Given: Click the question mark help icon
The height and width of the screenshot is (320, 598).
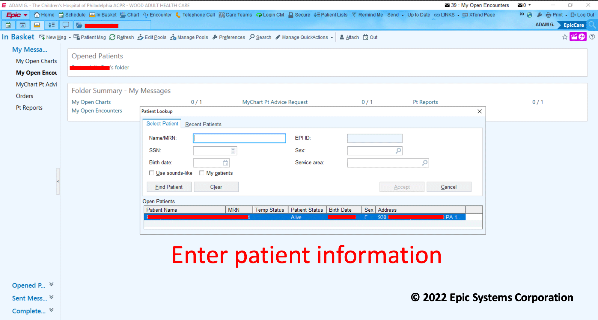Looking at the screenshot, I should pyautogui.click(x=592, y=37).
